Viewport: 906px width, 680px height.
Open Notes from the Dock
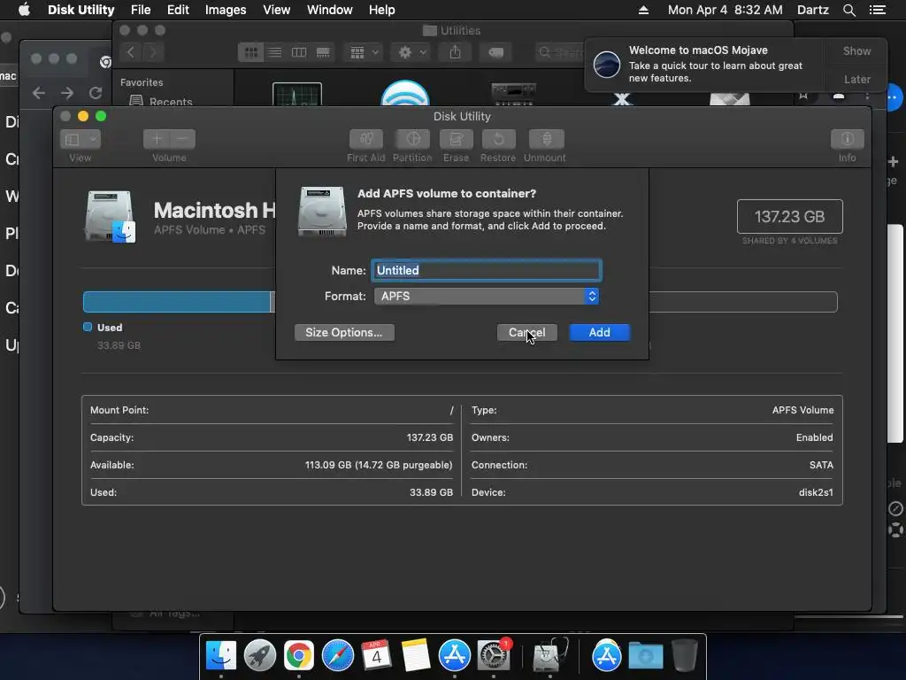(416, 656)
